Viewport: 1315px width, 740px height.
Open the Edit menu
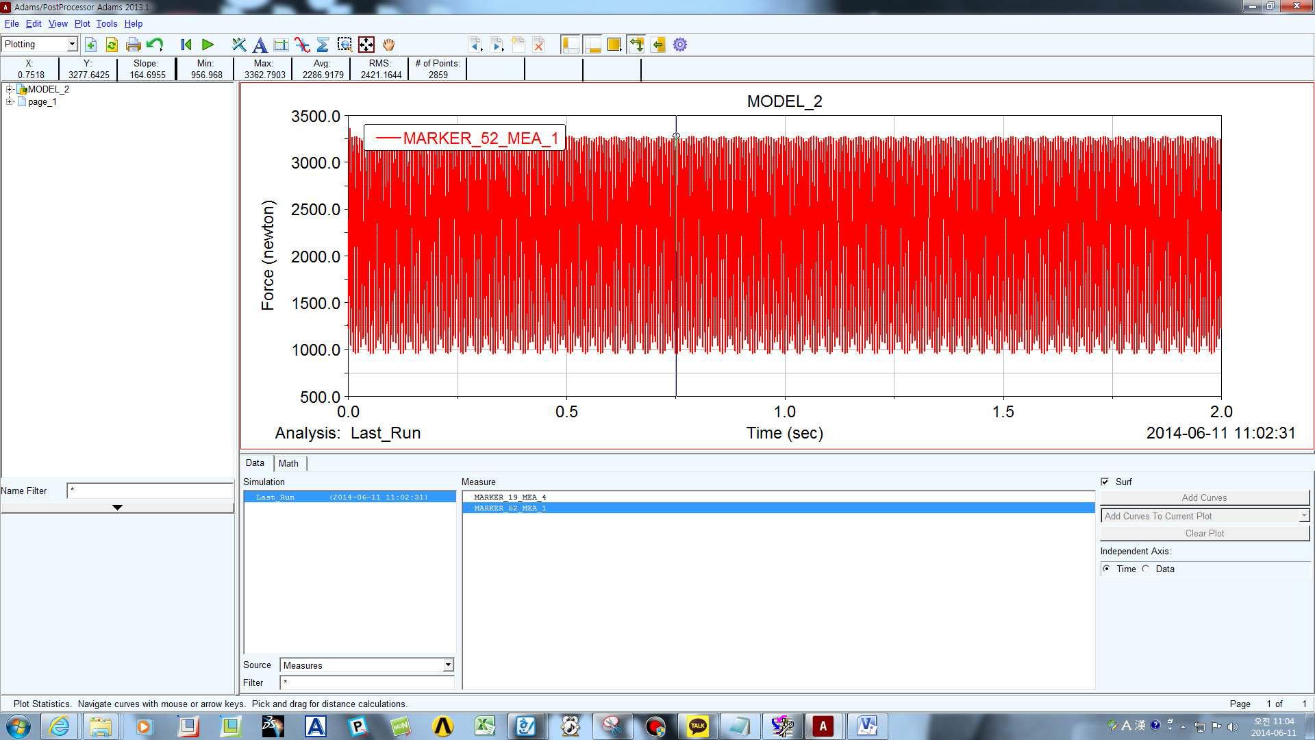pos(34,23)
